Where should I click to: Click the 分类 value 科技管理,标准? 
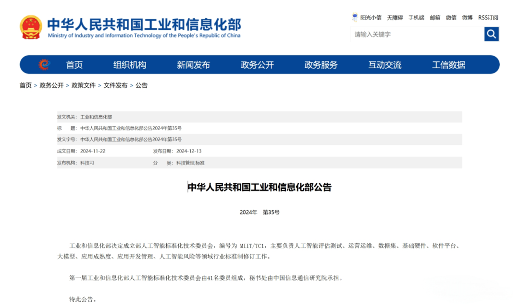[190, 163]
